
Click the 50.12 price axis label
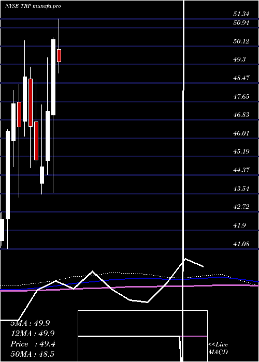(x=241, y=41)
